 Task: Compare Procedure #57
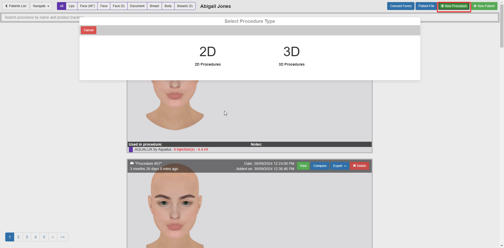click(320, 166)
